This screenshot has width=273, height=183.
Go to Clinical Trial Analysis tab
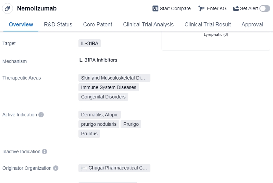pos(148,24)
